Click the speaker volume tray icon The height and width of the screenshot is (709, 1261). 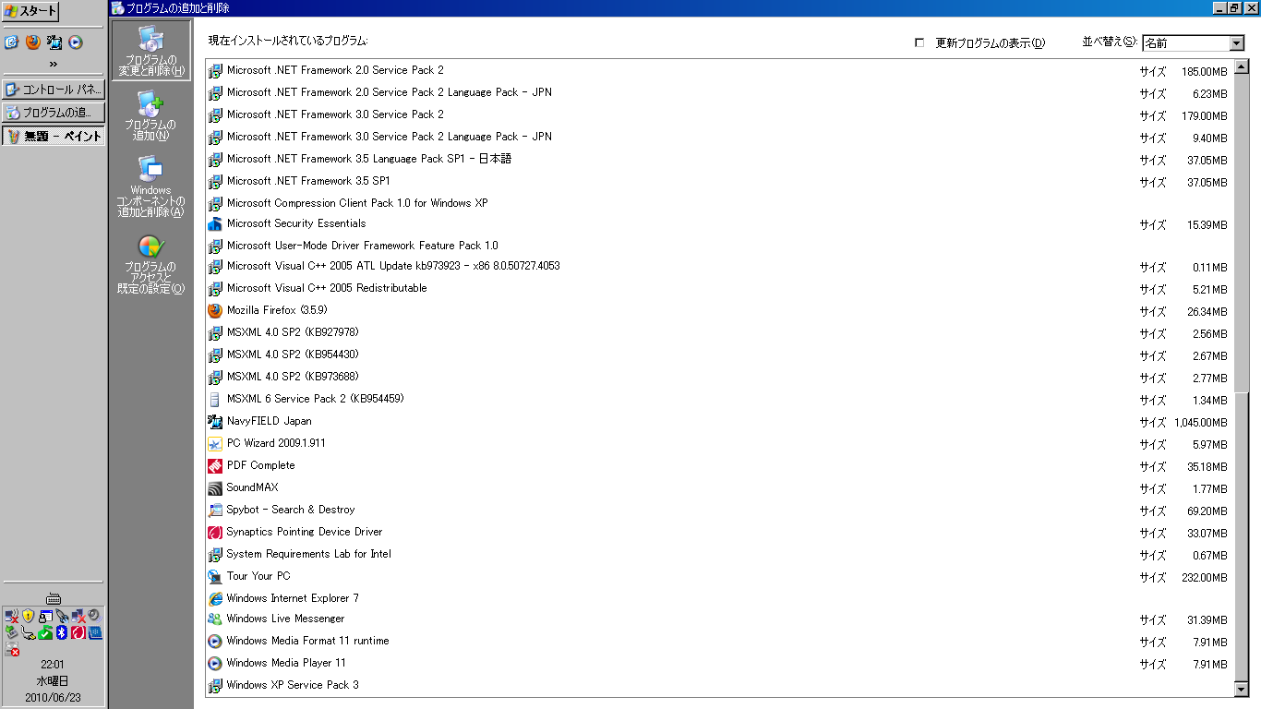tap(95, 616)
